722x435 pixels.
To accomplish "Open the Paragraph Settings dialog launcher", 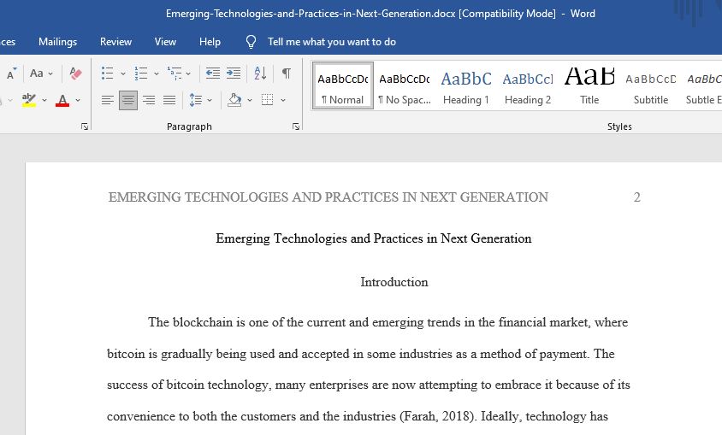I will 296,126.
